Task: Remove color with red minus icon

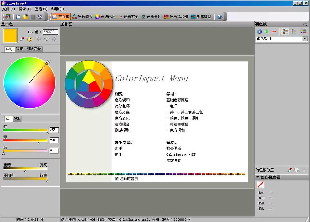Action: (x=274, y=31)
